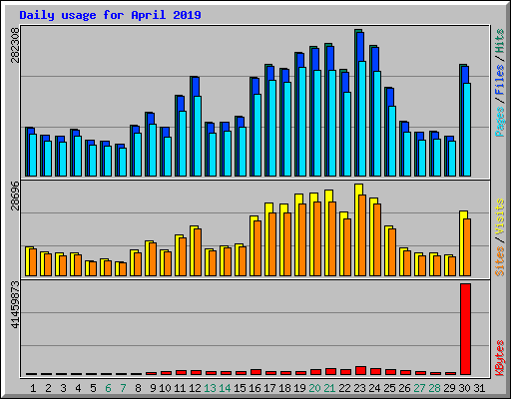Click day label 25 on the x-axis

[x=389, y=388]
